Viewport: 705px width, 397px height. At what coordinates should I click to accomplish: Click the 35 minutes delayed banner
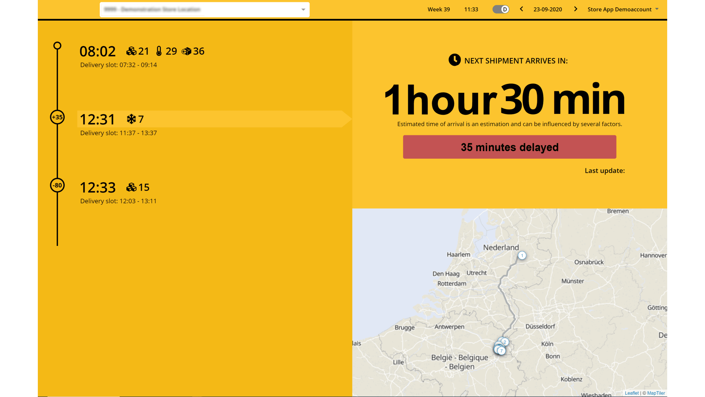[x=509, y=147]
